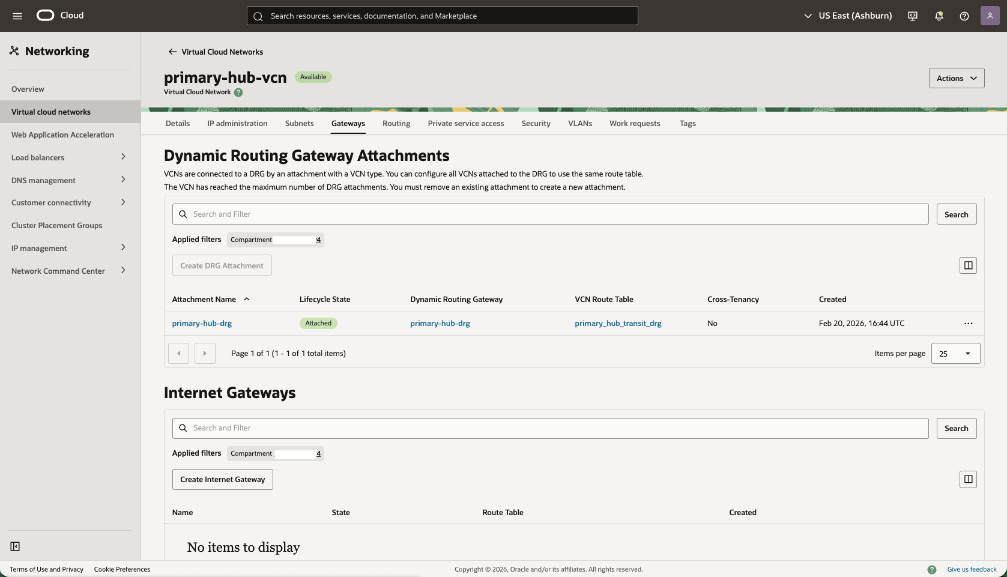Open the row actions ellipsis for primary-hub-drg
Screen dimensions: 1007x577
968,323
